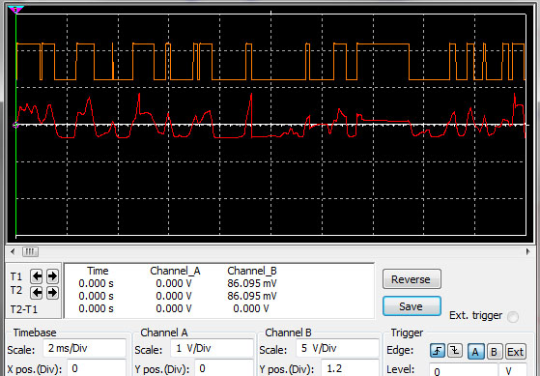This screenshot has height=376, width=540.
Task: Click Timebase Scale 2 ms/Div field
Action: click(x=84, y=348)
